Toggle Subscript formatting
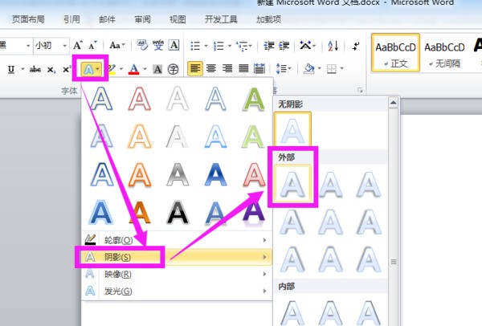Image resolution: width=482 pixels, height=326 pixels. pyautogui.click(x=51, y=70)
